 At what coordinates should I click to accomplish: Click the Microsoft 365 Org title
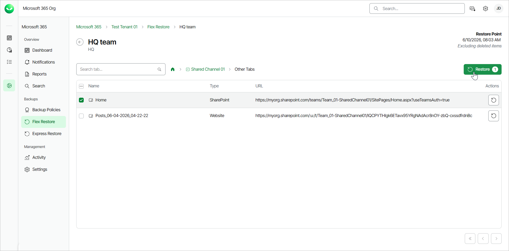(x=39, y=8)
